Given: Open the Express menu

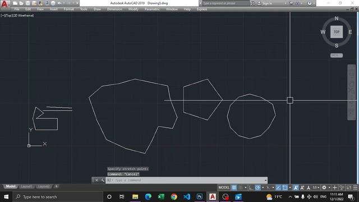Looking at the screenshot, I should tap(202, 9).
